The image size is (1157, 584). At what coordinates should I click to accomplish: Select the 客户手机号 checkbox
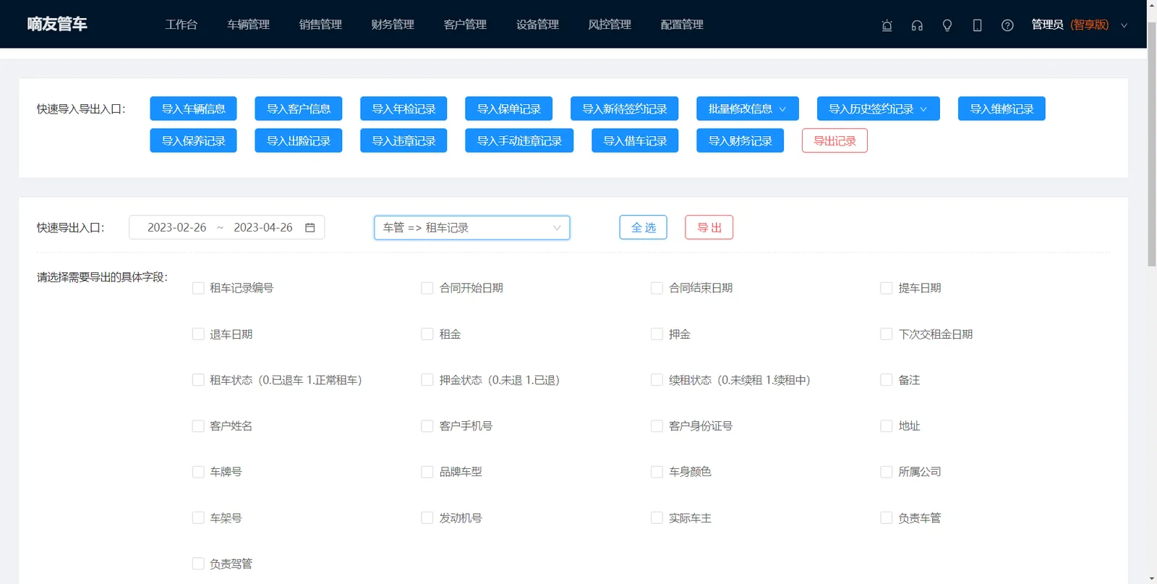tap(427, 426)
